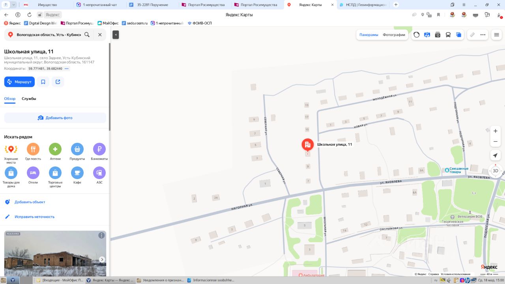Open ad options three-dot menu
The image size is (505, 284).
click(101, 235)
